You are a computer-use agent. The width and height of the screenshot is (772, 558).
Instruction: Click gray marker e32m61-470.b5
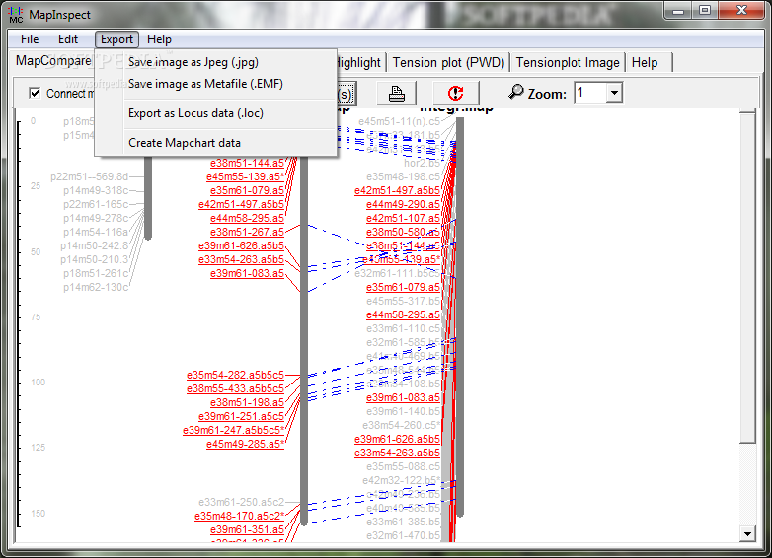tap(403, 535)
